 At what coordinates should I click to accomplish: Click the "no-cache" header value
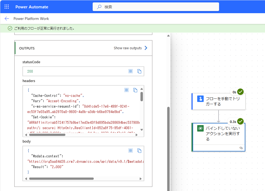coord(73,95)
